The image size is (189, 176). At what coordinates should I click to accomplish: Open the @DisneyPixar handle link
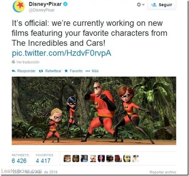pos(42,10)
